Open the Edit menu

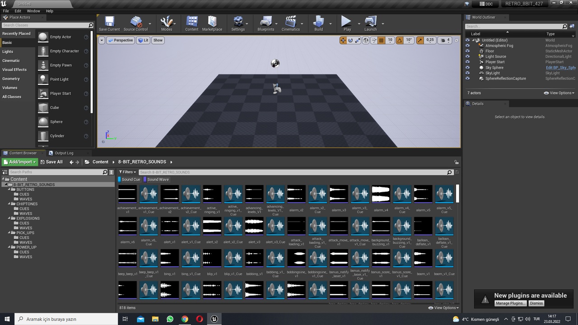point(18,11)
